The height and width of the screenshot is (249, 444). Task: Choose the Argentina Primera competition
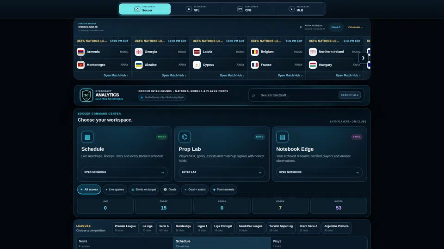(336, 228)
